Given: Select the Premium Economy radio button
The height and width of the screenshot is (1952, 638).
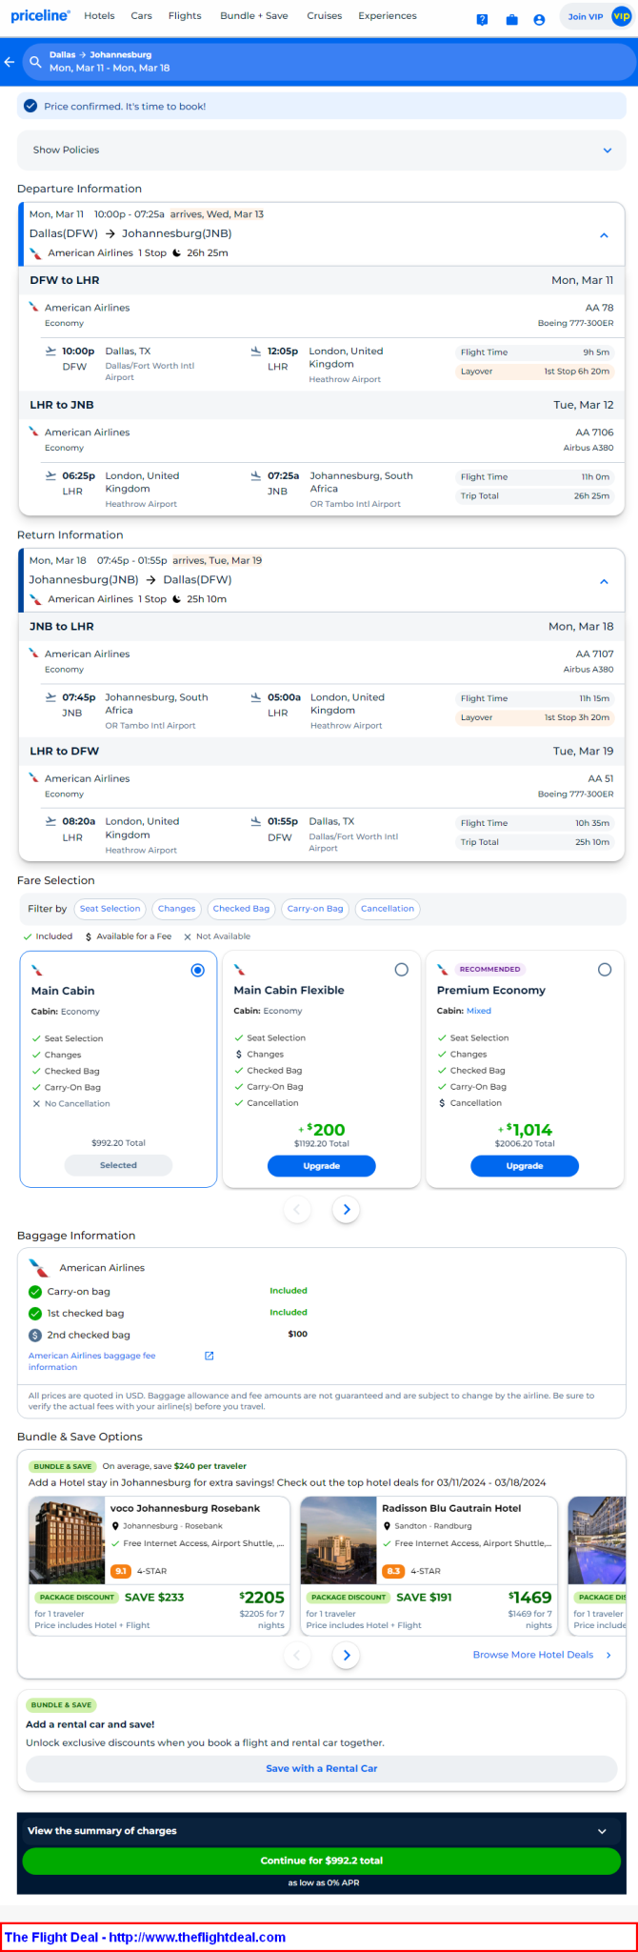Looking at the screenshot, I should point(605,970).
